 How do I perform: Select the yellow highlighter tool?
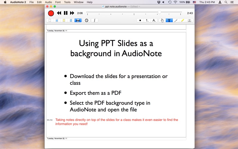183,20
